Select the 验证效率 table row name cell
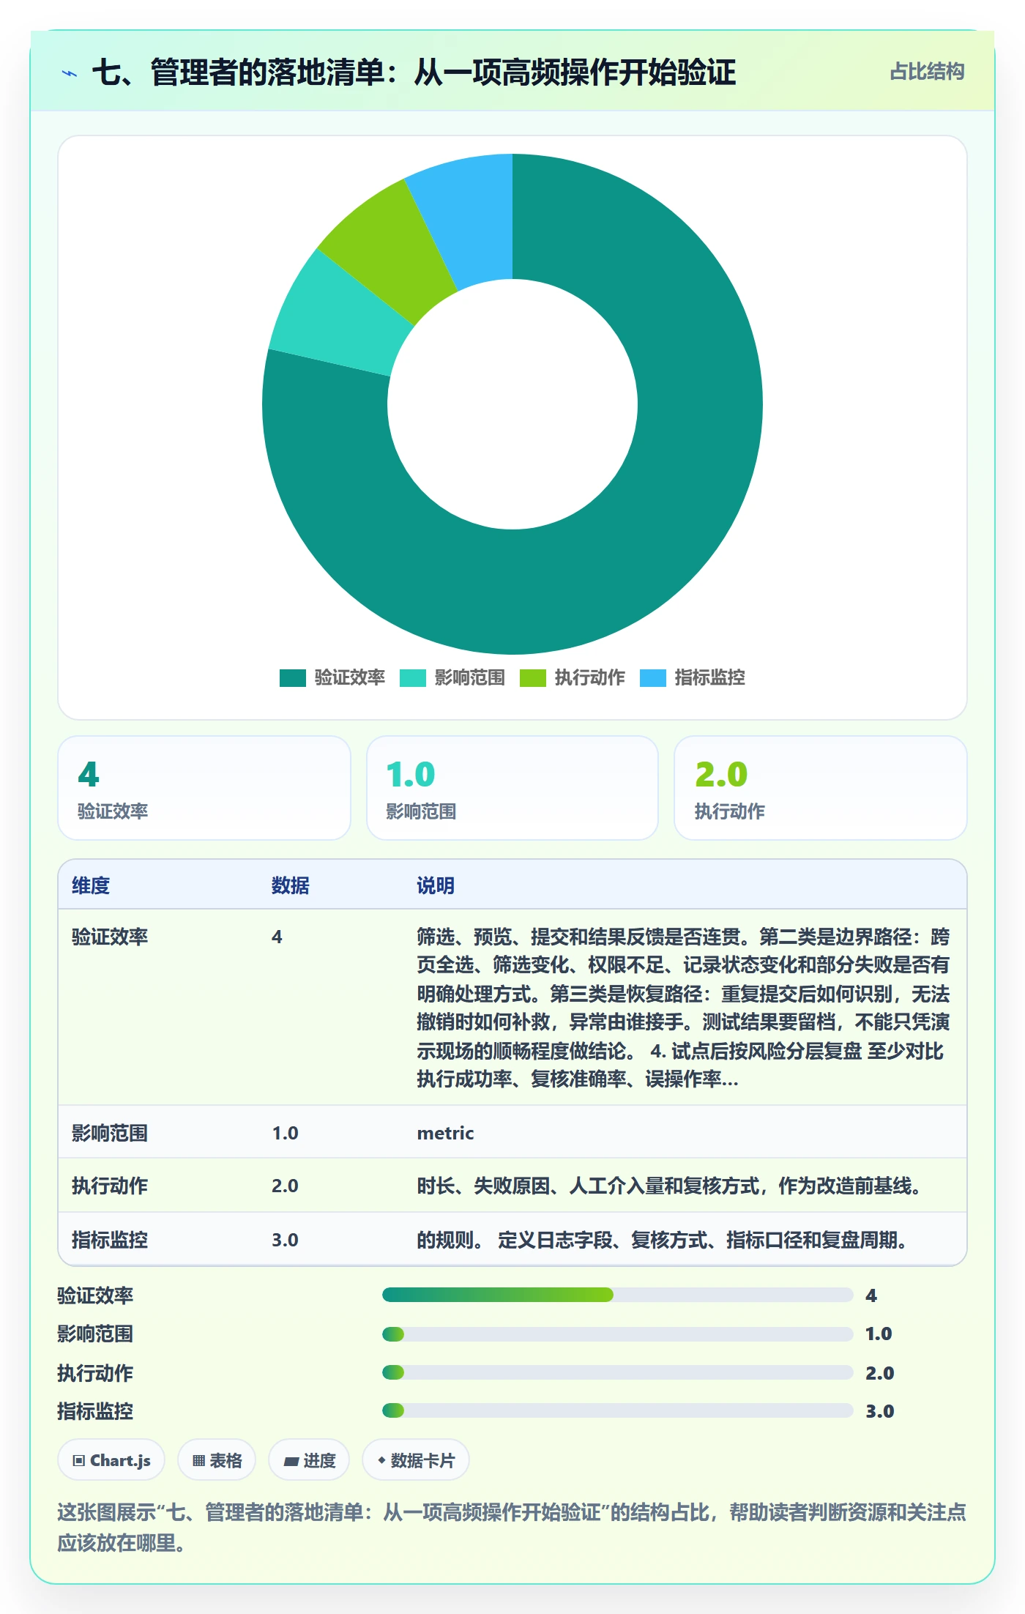Viewport: 1025px width, 1614px height. [110, 937]
